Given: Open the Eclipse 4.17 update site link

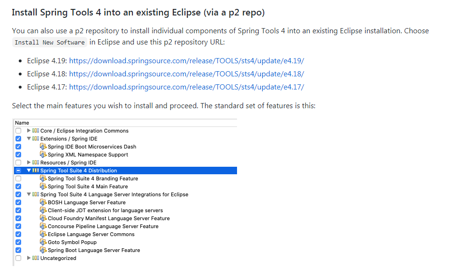Looking at the screenshot, I should [x=186, y=87].
